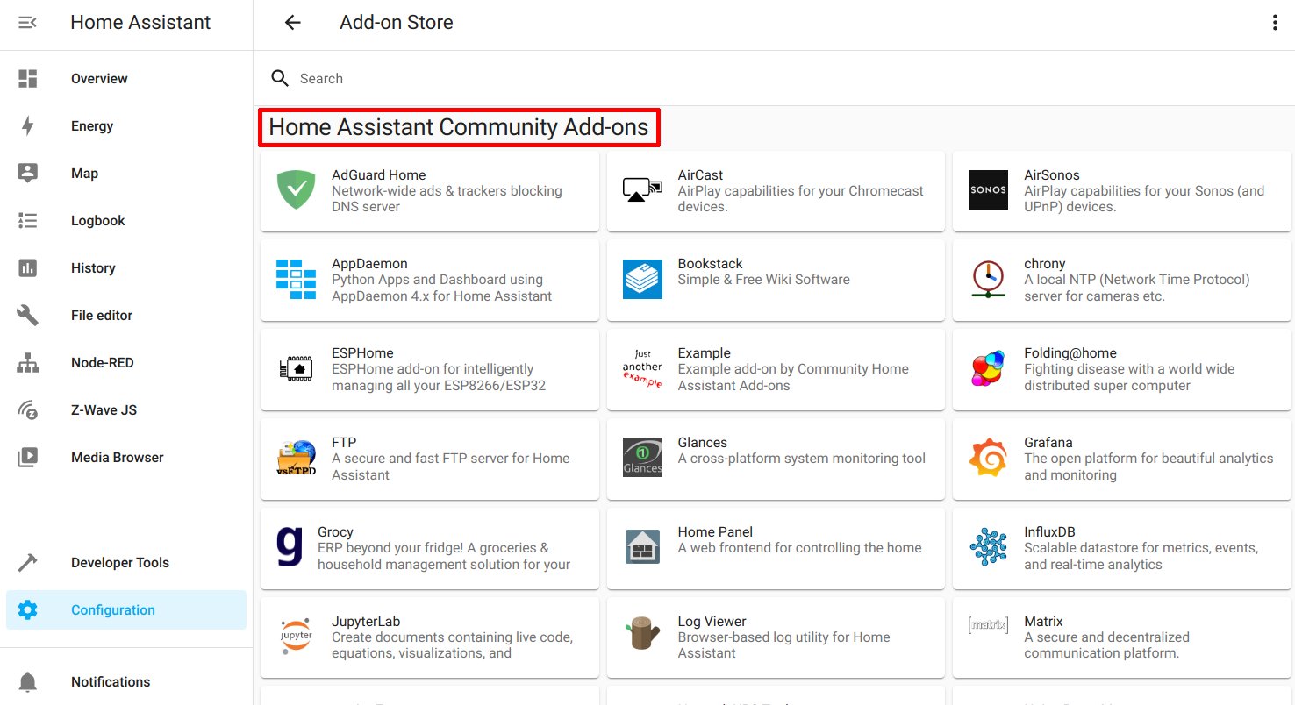Screen dimensions: 1295x705
Task: Click the search magnifier icon
Action: click(280, 79)
